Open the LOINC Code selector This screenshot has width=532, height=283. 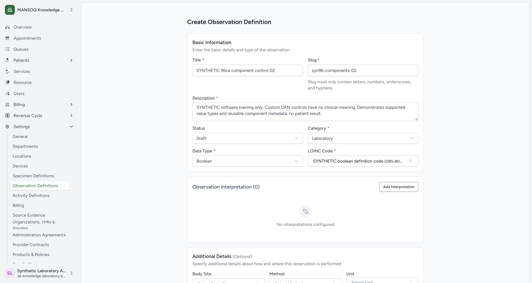click(363, 161)
